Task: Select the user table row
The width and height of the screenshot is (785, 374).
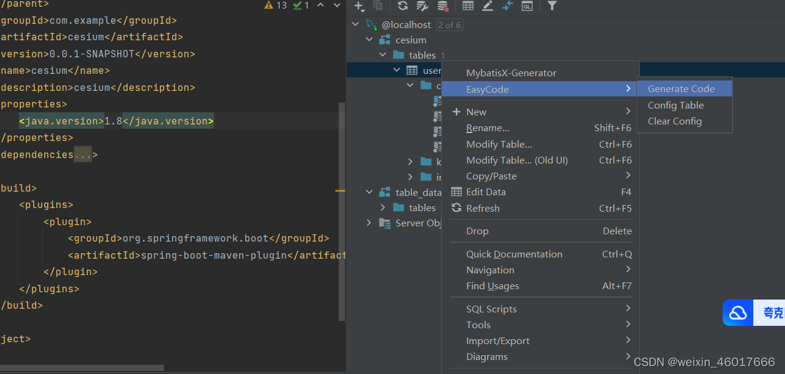Action: click(x=394, y=70)
